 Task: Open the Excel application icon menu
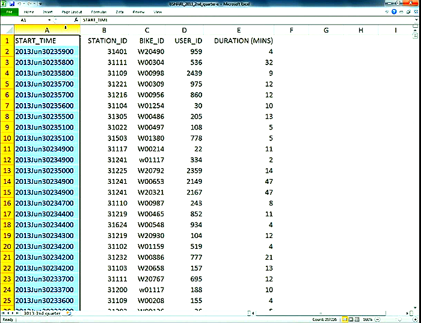[x=3, y=4]
